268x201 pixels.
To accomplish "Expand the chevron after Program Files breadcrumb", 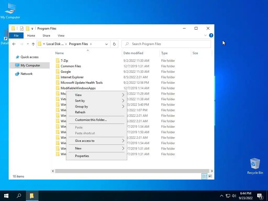I will tap(91, 44).
